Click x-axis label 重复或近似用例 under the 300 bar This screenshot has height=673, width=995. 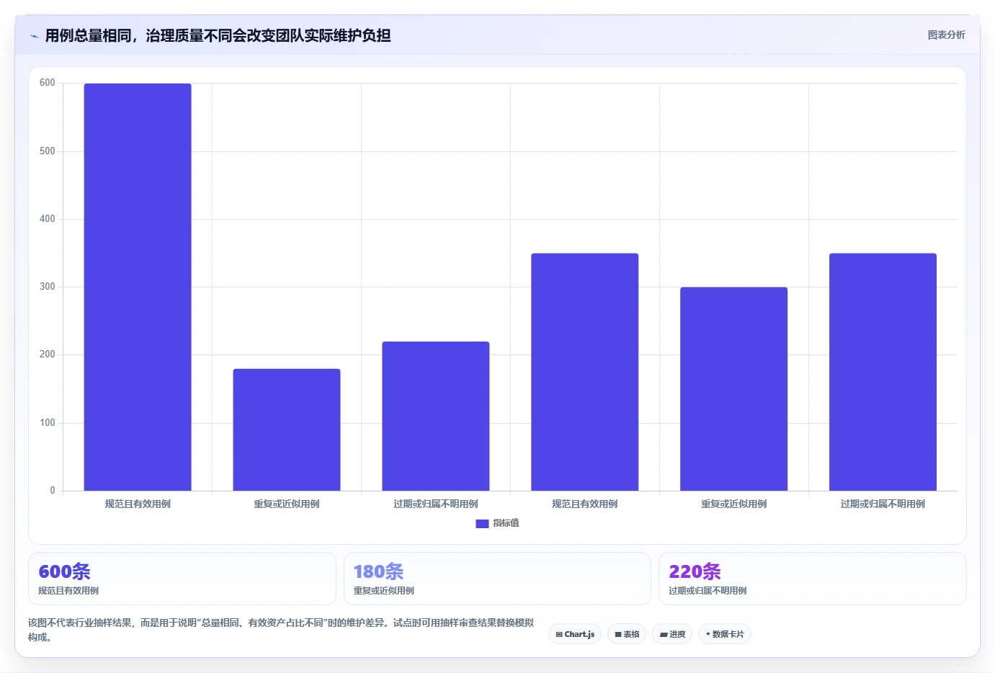(734, 504)
